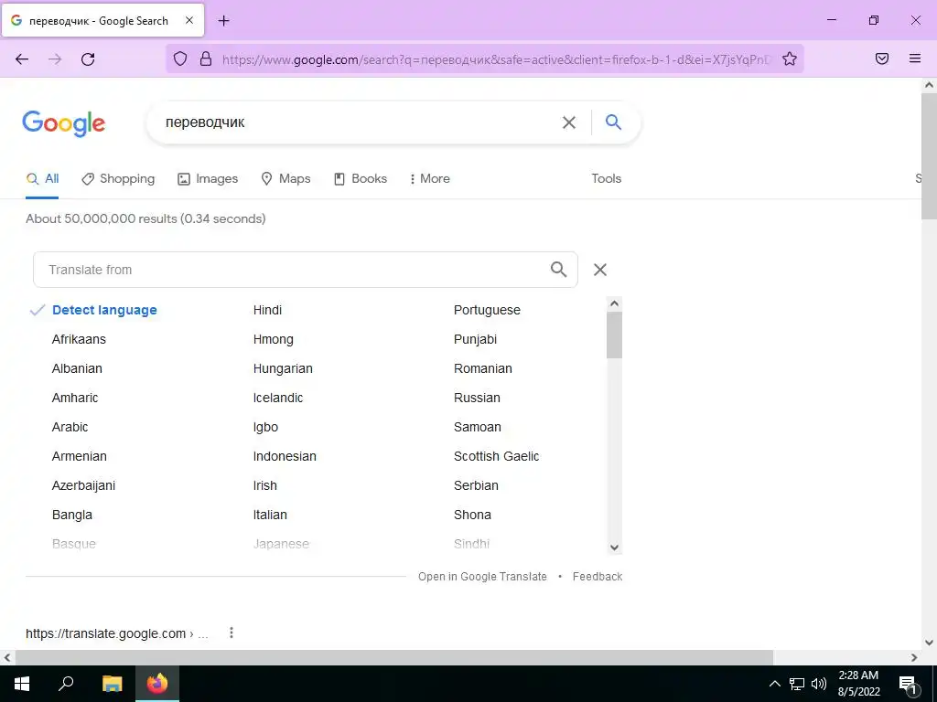Click Firefox icon in taskbar
This screenshot has width=937, height=702.
point(157,684)
